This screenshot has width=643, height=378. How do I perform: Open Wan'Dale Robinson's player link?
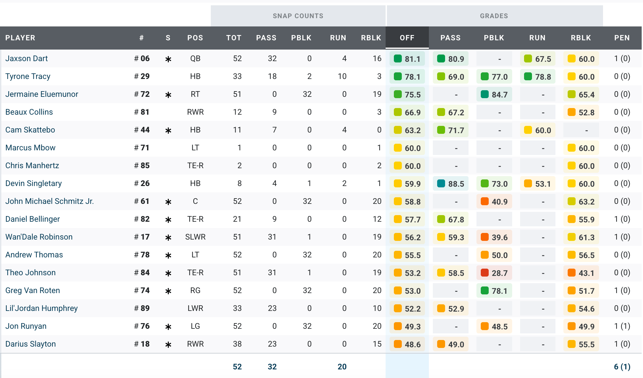pos(39,237)
